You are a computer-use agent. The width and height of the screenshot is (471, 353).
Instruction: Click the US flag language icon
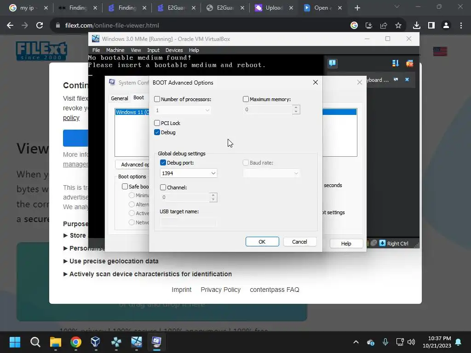(x=440, y=51)
